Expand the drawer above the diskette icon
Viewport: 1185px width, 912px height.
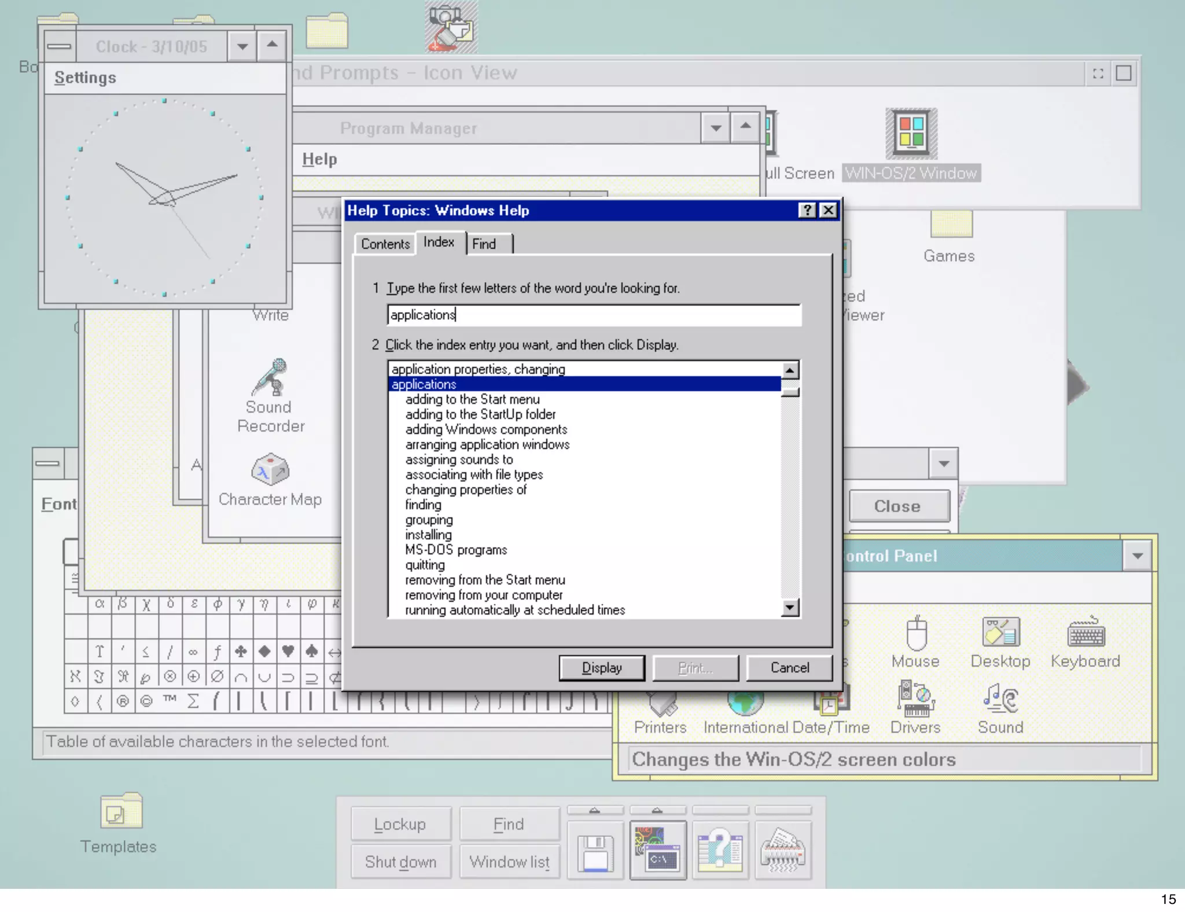pos(595,810)
